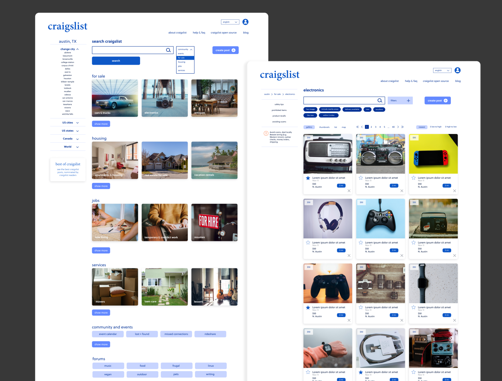The width and height of the screenshot is (502, 381).
Task: Click create post on the electronics page
Action: coord(438,100)
